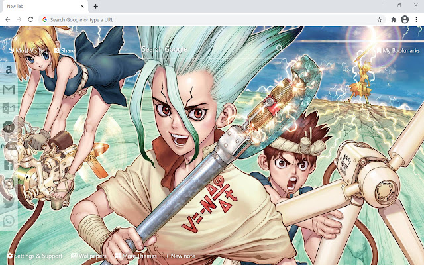Open the Extensions puzzle icon
Screen dimensions: 424x265
tap(394, 19)
